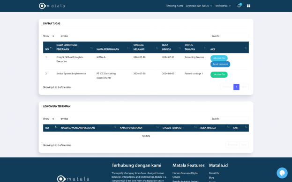Sort by Nama Lowongan Pekerjaan in Daftar Tugas
292x182 pixels.
75,48
